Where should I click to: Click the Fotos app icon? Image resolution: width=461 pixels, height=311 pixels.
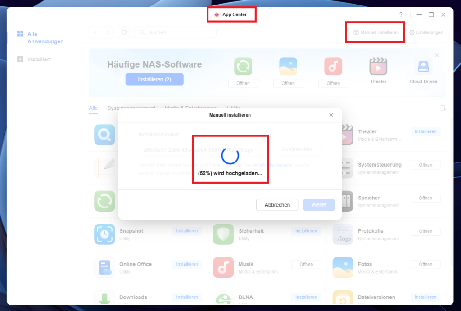pos(343,267)
